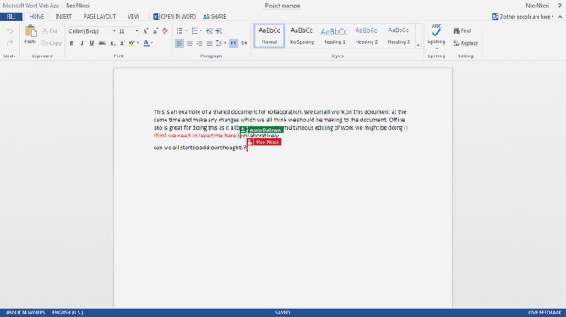Open highlight color dropdown arrow

point(138,43)
